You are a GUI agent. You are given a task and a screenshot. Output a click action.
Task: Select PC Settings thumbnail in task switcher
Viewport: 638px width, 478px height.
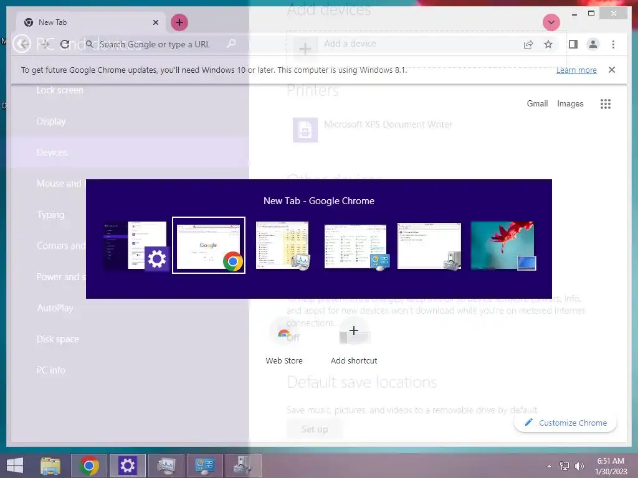[x=136, y=245]
